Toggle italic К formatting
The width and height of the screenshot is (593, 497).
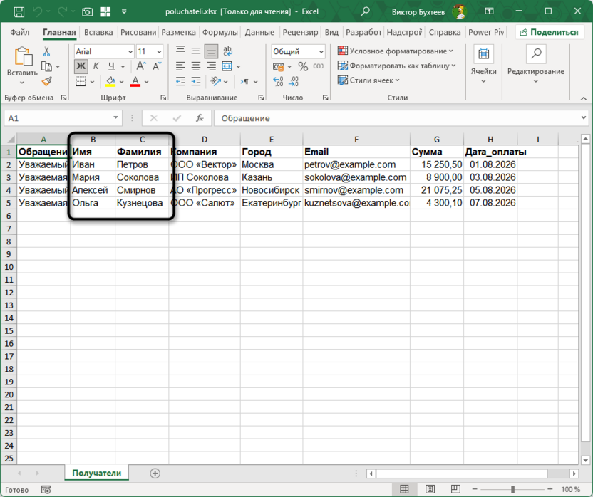tap(96, 66)
